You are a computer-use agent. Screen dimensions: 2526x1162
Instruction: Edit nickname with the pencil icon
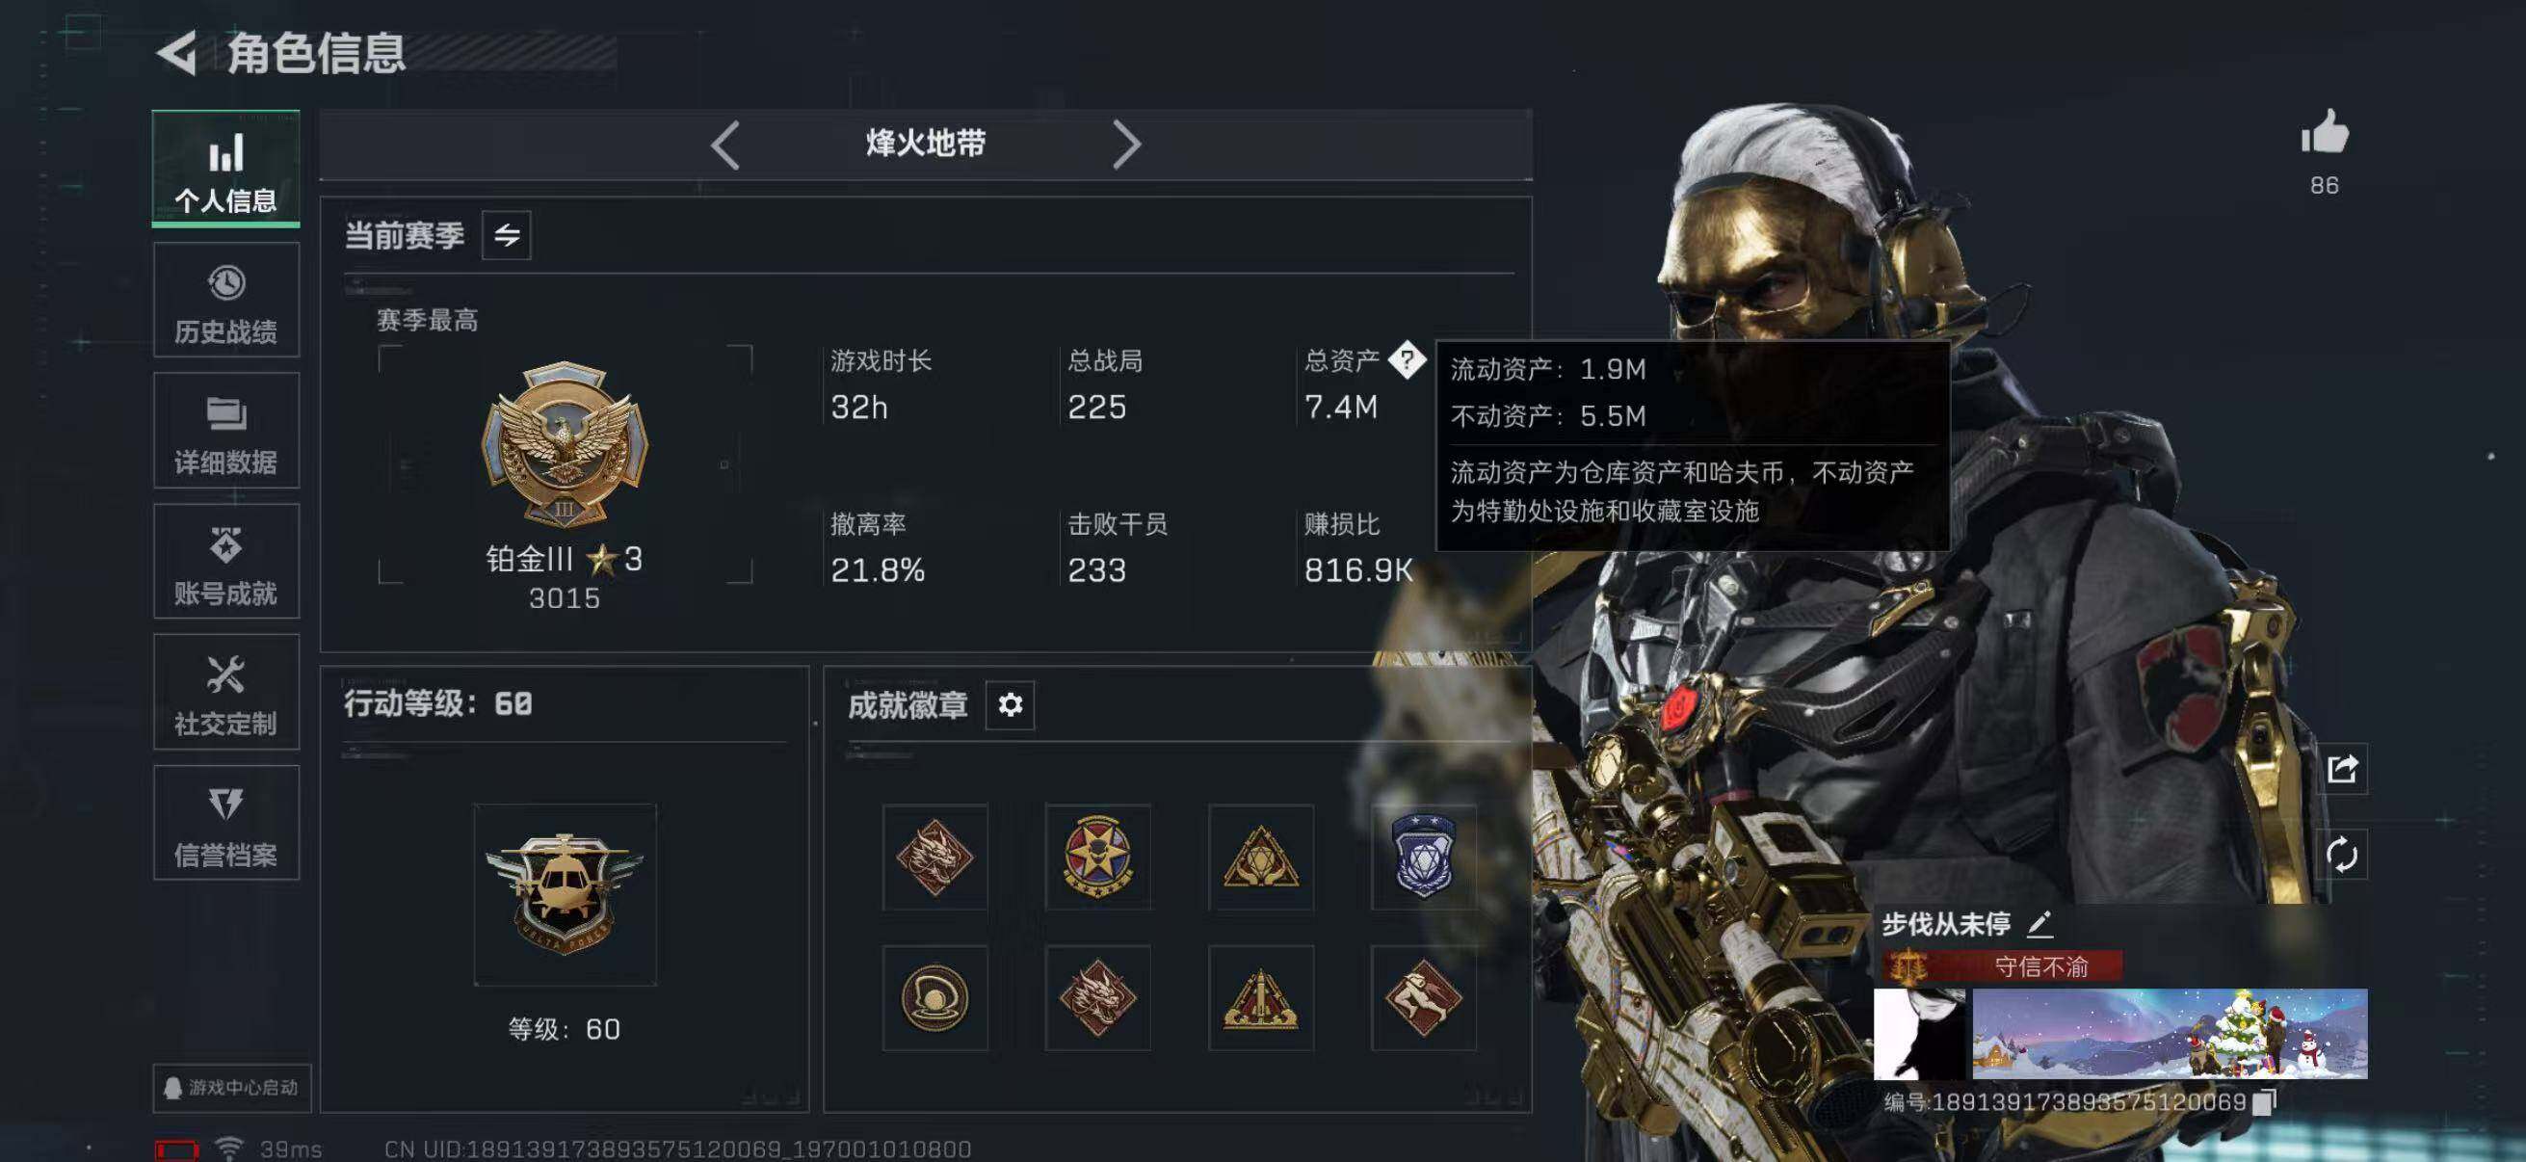pyautogui.click(x=2039, y=923)
